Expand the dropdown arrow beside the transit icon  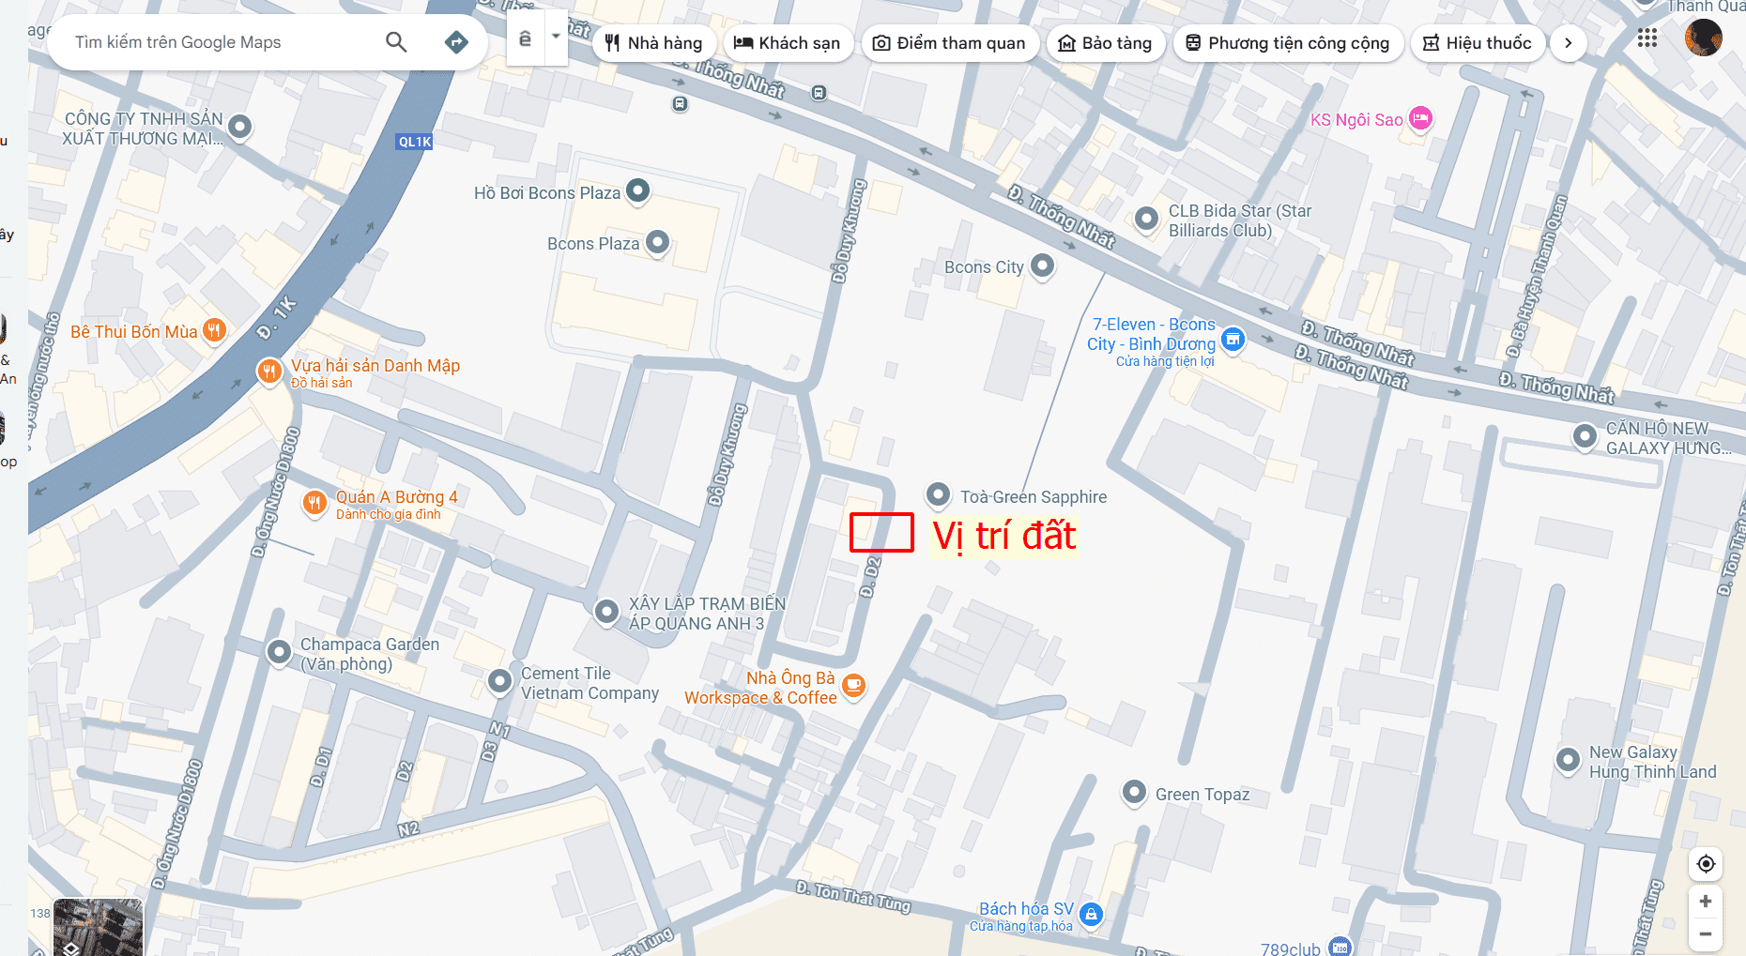coord(556,38)
